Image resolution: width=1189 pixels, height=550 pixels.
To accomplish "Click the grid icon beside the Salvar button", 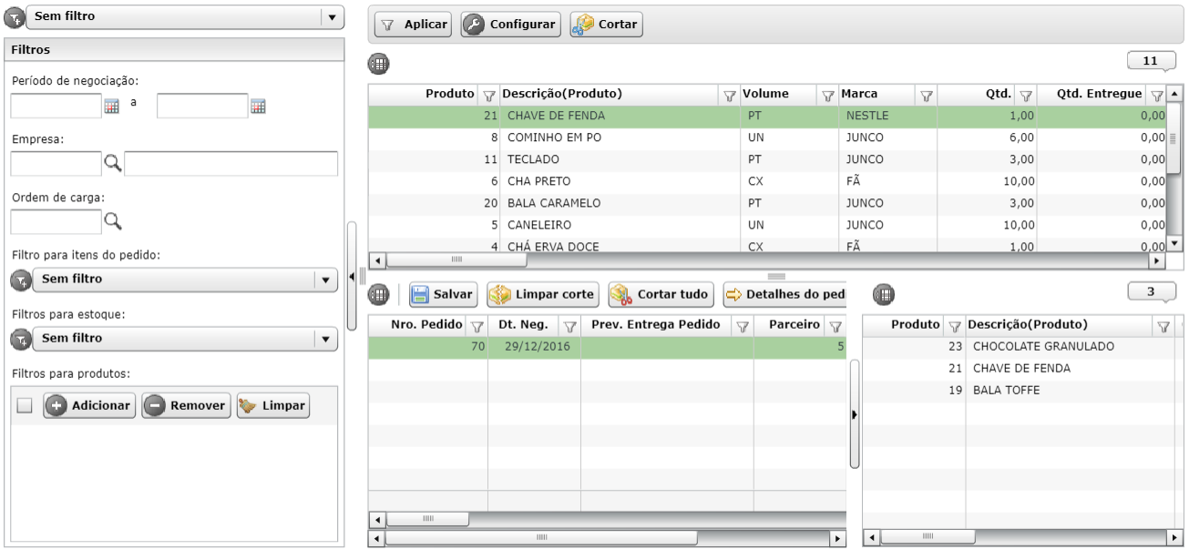I will (377, 294).
